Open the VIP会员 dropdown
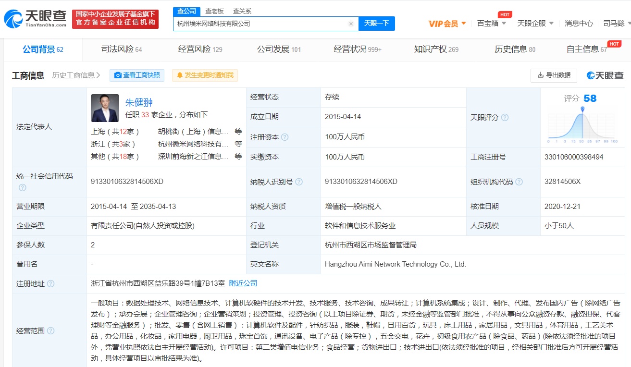Screen dimensions: 631x367 click(447, 23)
